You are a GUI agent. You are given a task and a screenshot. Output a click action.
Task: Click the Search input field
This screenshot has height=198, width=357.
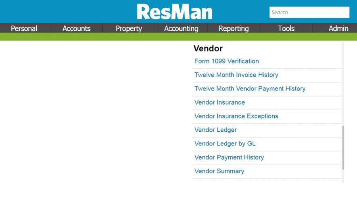point(309,12)
